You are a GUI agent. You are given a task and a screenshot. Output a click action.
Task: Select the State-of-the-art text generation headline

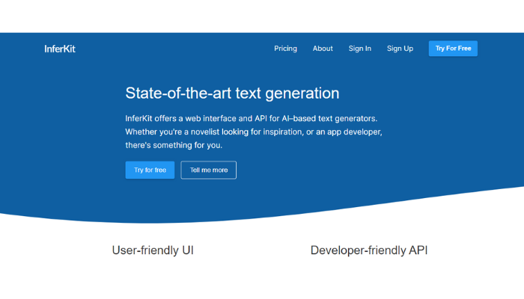[x=232, y=93]
